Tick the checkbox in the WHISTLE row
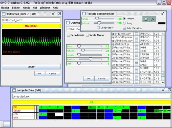Viewport: 172px width, 128px height. point(136,44)
